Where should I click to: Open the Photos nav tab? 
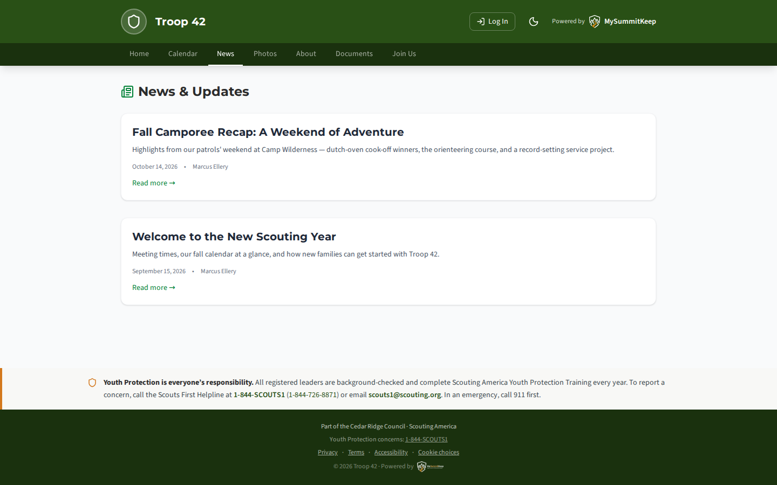click(265, 54)
